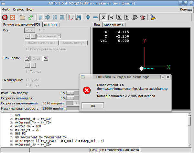Switch to Координаты tab
Screen dimensions: 194x153
tap(113, 25)
